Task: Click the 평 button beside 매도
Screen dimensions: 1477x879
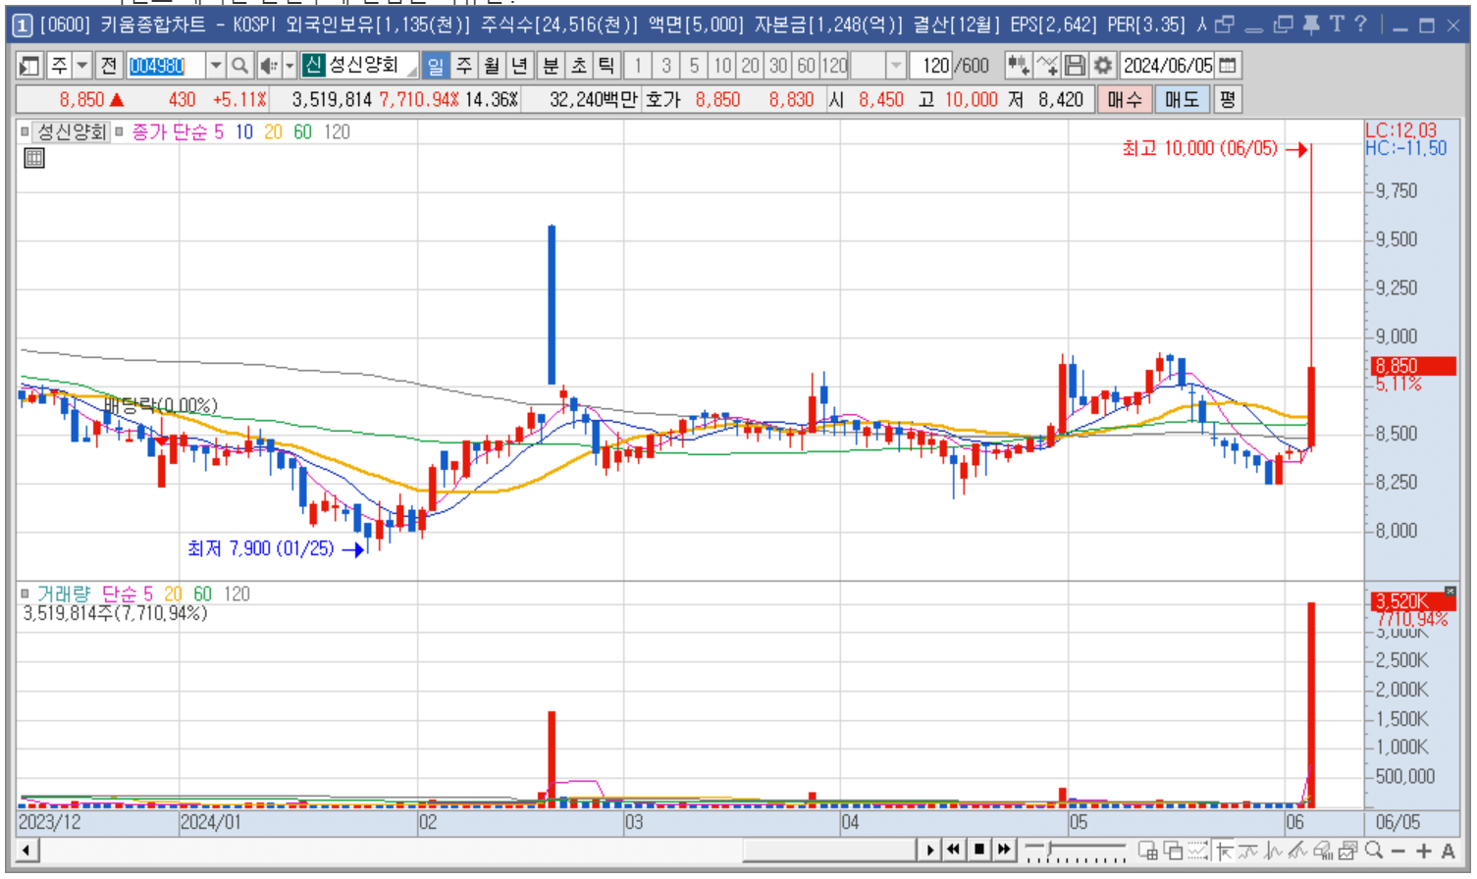Action: coord(1228,100)
